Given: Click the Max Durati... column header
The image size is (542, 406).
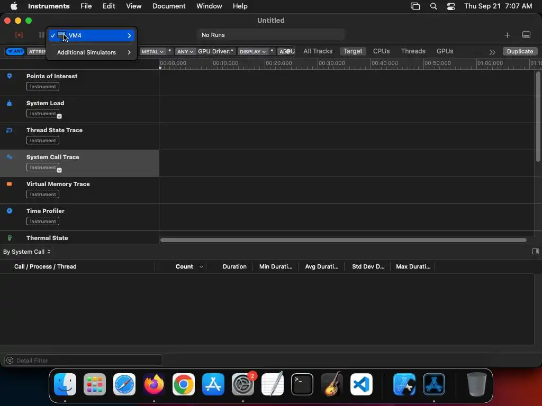Looking at the screenshot, I should point(413,266).
